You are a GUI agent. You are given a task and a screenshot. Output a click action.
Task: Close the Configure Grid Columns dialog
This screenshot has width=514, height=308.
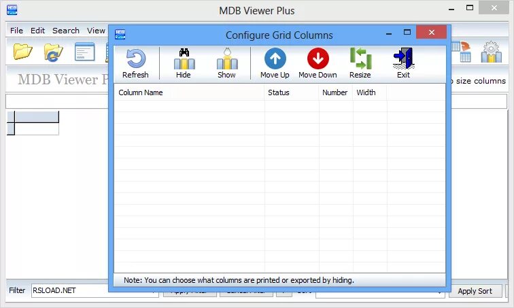point(431,32)
